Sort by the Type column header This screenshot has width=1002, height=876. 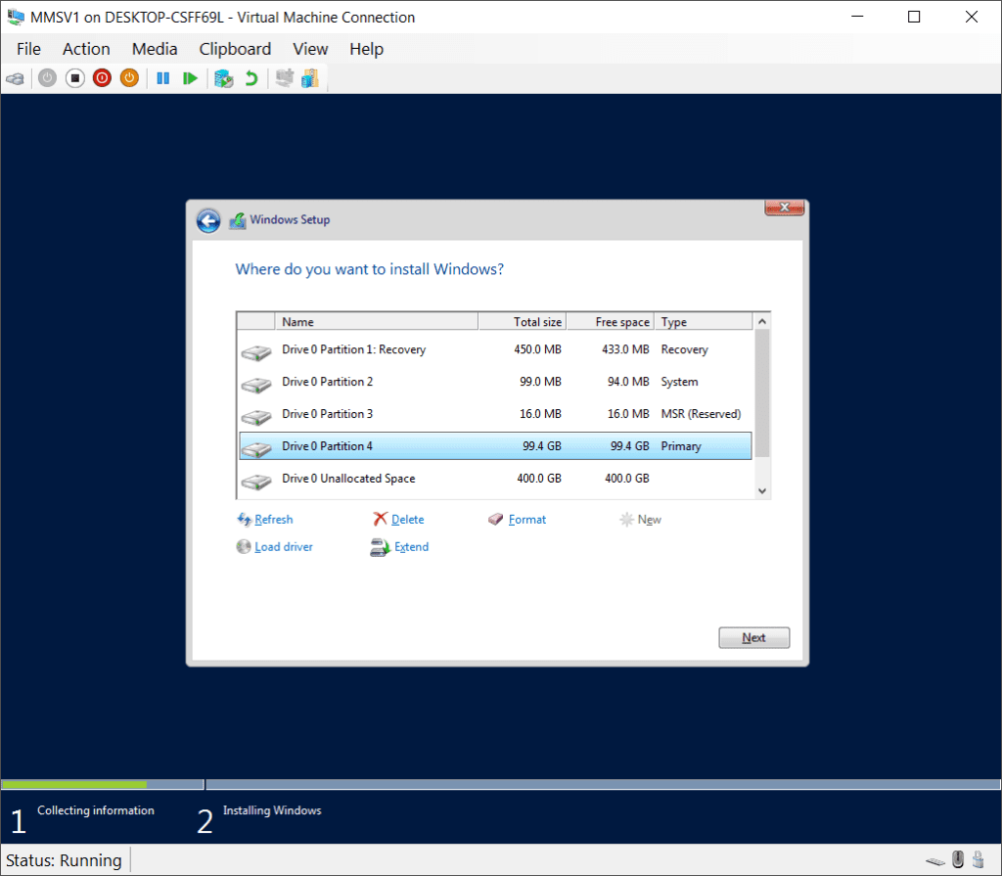point(704,322)
